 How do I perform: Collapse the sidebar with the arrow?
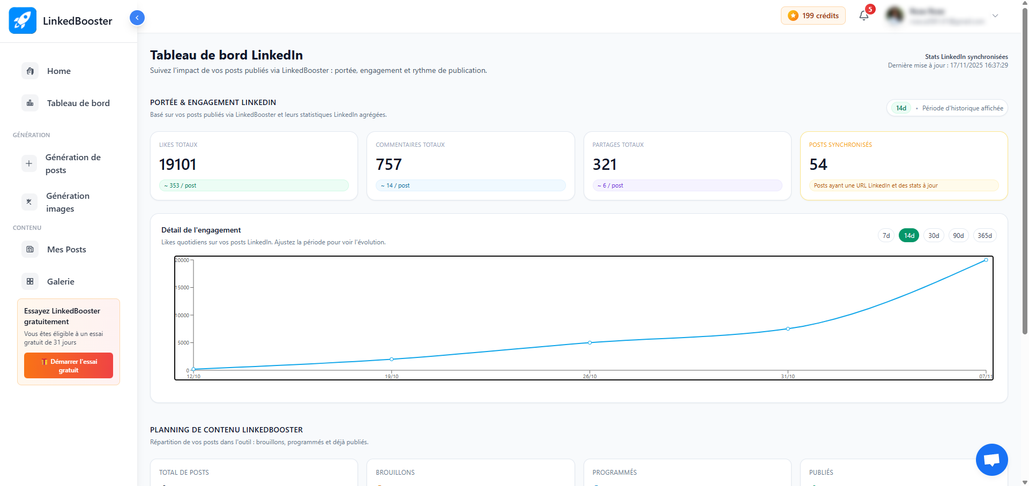137,17
